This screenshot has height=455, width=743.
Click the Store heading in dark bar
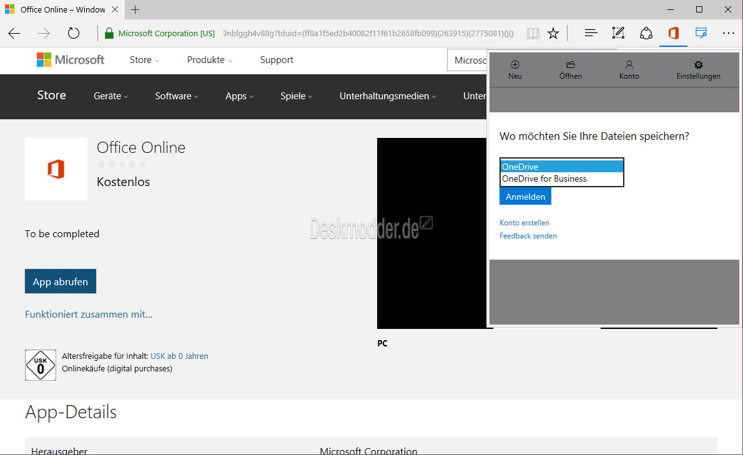[52, 95]
